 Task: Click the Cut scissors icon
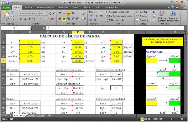[12, 12]
